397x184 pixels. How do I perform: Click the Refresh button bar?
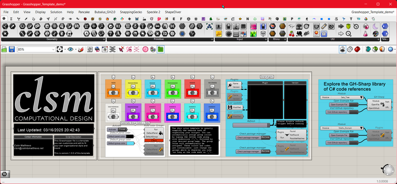coord(251,125)
